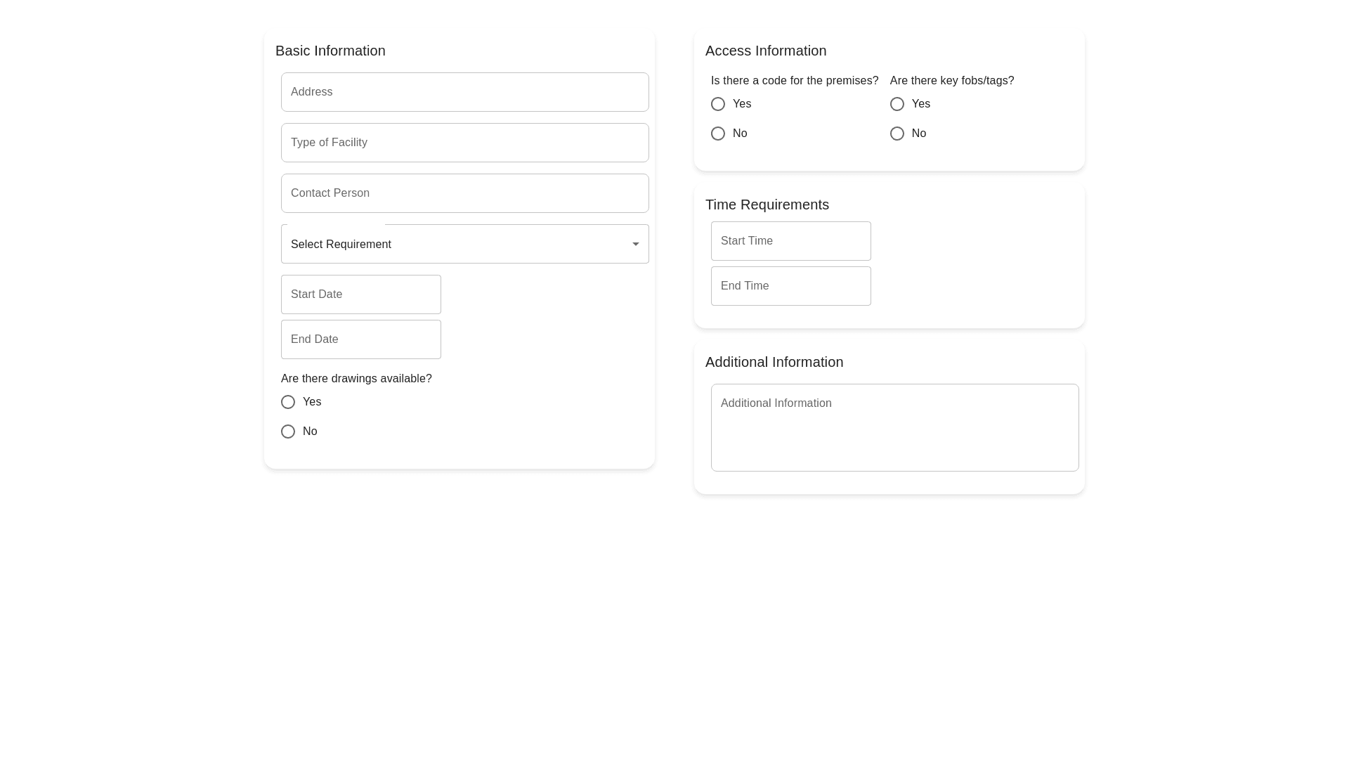This screenshot has height=759, width=1349.
Task: Select No for key fobs/tags
Action: (x=897, y=134)
